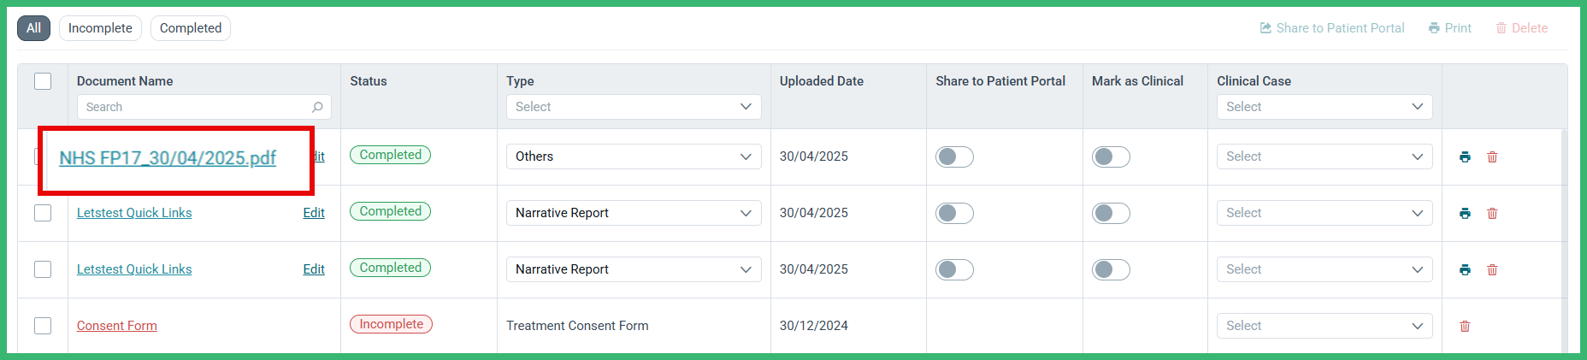Click print icon in last Narrative Report row
This screenshot has width=1587, height=360.
point(1465,269)
